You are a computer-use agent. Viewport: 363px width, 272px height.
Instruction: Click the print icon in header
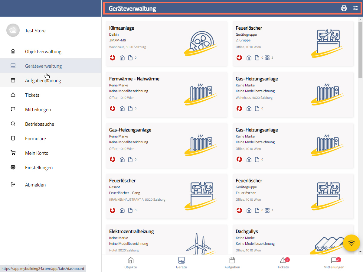(344, 8)
